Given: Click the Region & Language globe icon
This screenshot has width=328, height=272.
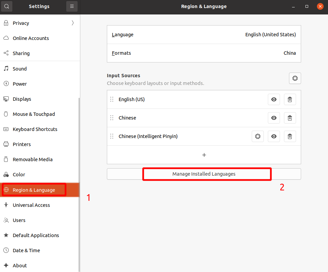Looking at the screenshot, I should tap(6, 190).
